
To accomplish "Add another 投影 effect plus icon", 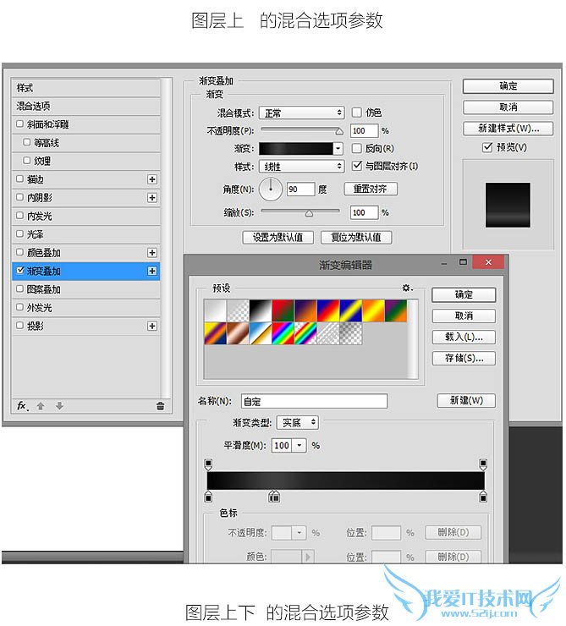I will (152, 327).
